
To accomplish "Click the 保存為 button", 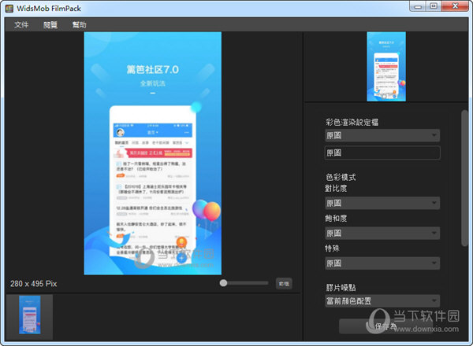I will pyautogui.click(x=385, y=326).
